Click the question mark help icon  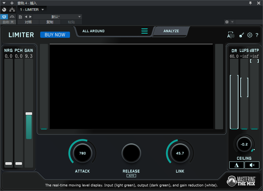(257, 35)
